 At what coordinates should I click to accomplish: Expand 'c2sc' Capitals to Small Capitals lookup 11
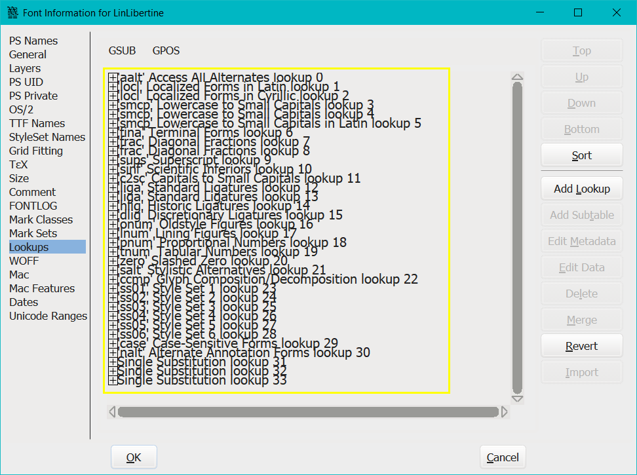click(x=113, y=178)
